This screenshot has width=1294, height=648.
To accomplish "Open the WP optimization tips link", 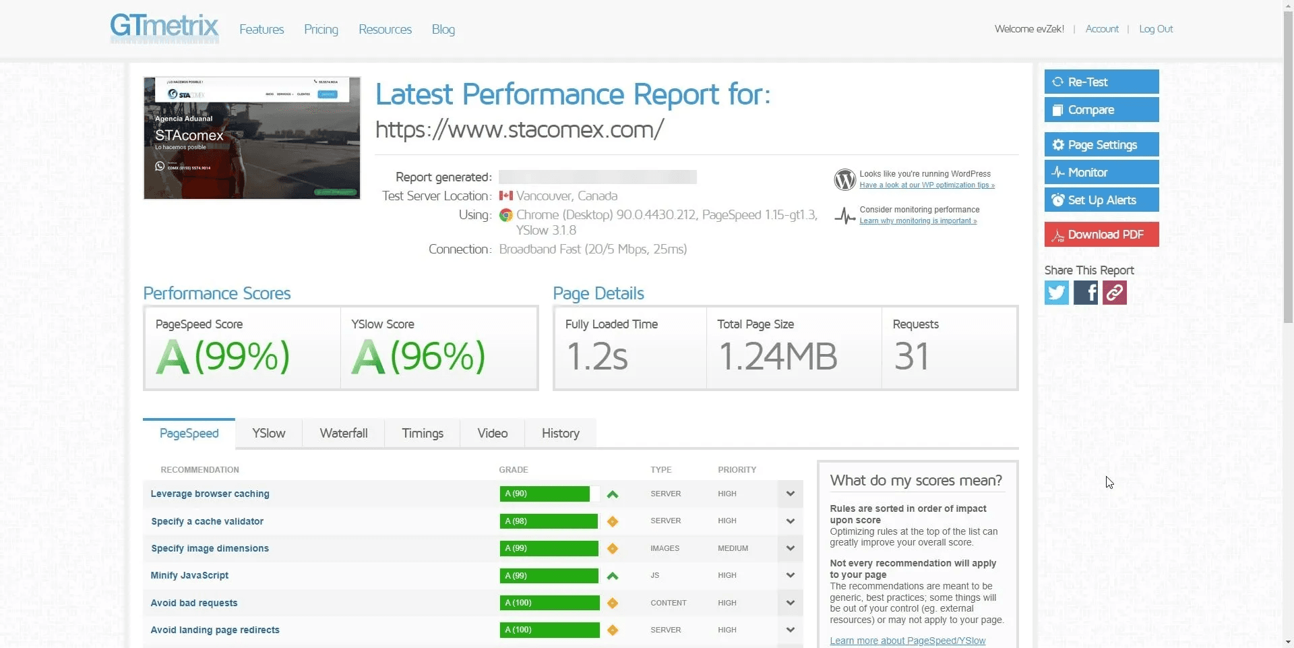I will (927, 185).
